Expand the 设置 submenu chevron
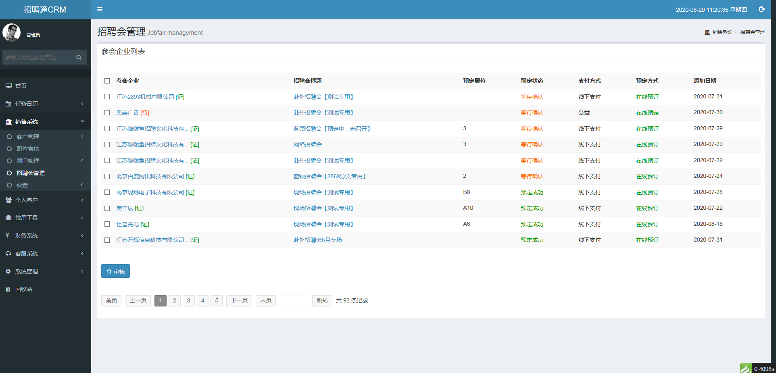This screenshot has height=373, width=776. coord(82,185)
